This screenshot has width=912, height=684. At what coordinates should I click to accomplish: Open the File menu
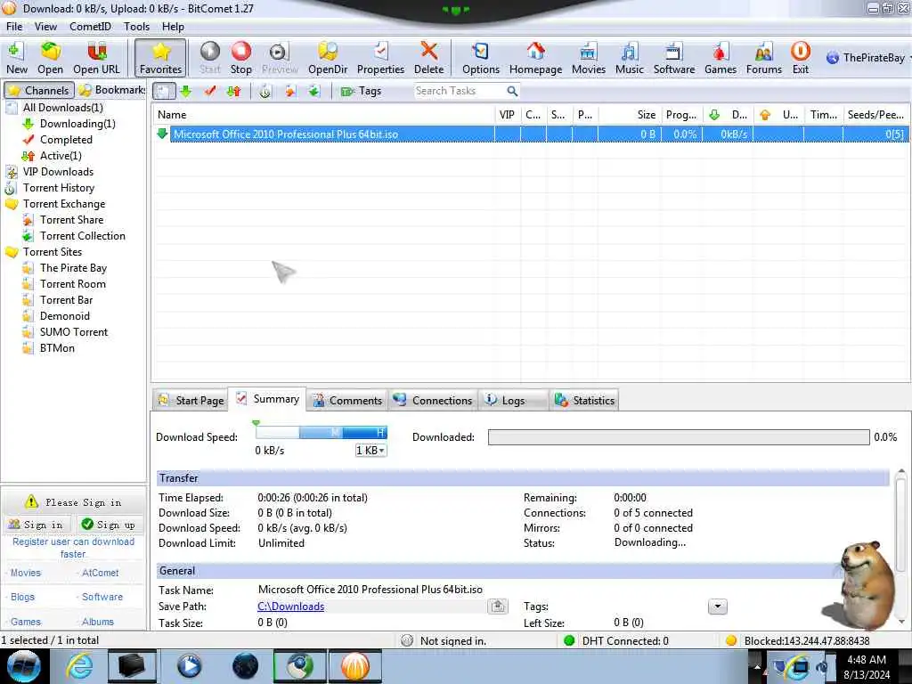pos(14,26)
